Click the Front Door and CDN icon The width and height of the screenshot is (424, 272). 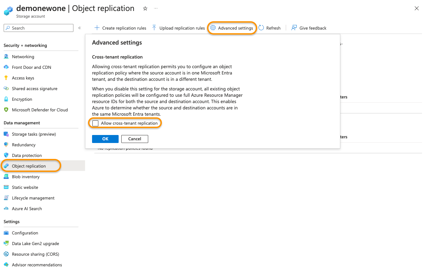[x=6, y=67]
